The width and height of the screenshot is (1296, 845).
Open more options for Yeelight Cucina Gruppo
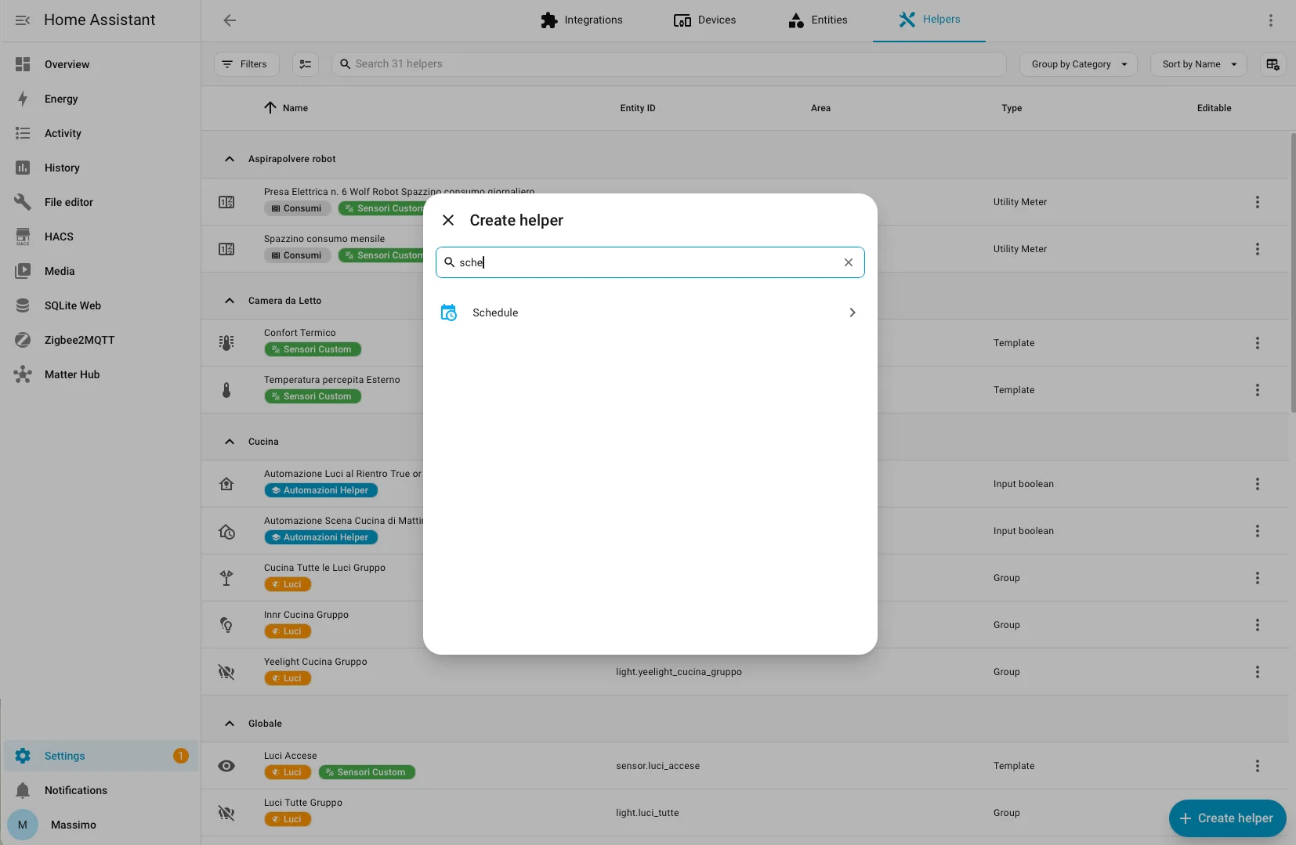tap(1258, 672)
